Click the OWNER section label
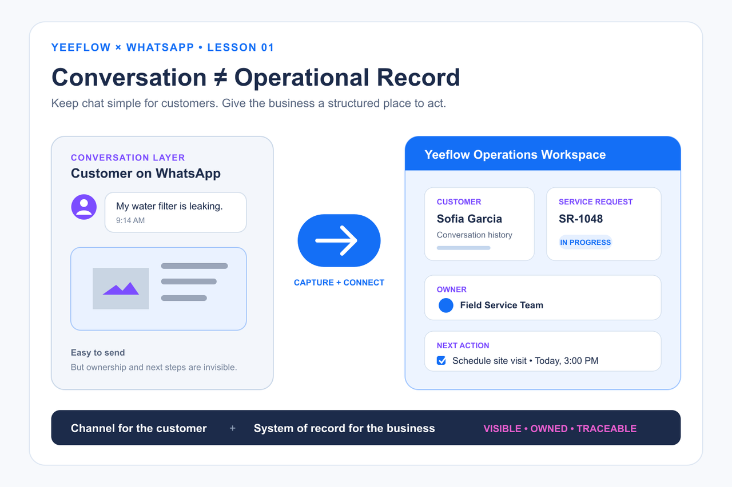The image size is (732, 487). [452, 289]
